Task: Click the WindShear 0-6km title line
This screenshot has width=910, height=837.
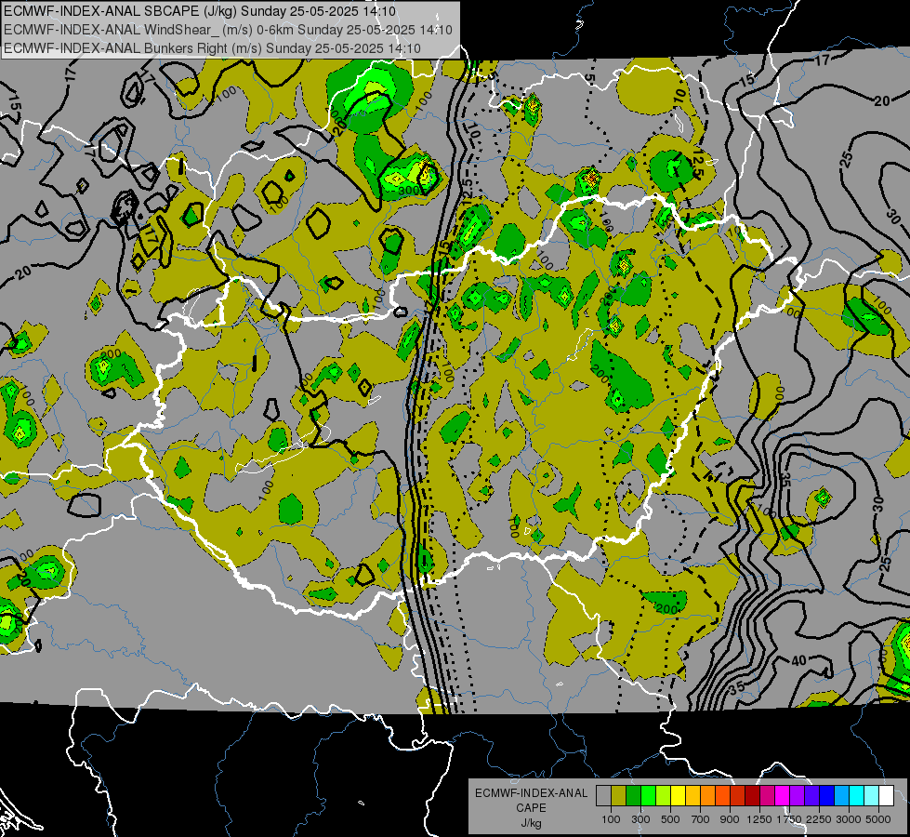Action: (228, 30)
